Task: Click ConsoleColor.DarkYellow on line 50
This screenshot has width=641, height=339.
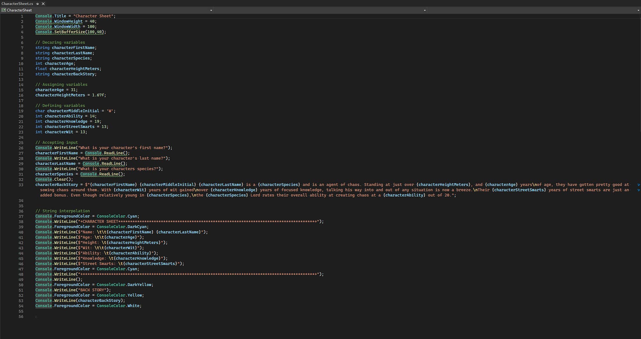Action: point(125,285)
